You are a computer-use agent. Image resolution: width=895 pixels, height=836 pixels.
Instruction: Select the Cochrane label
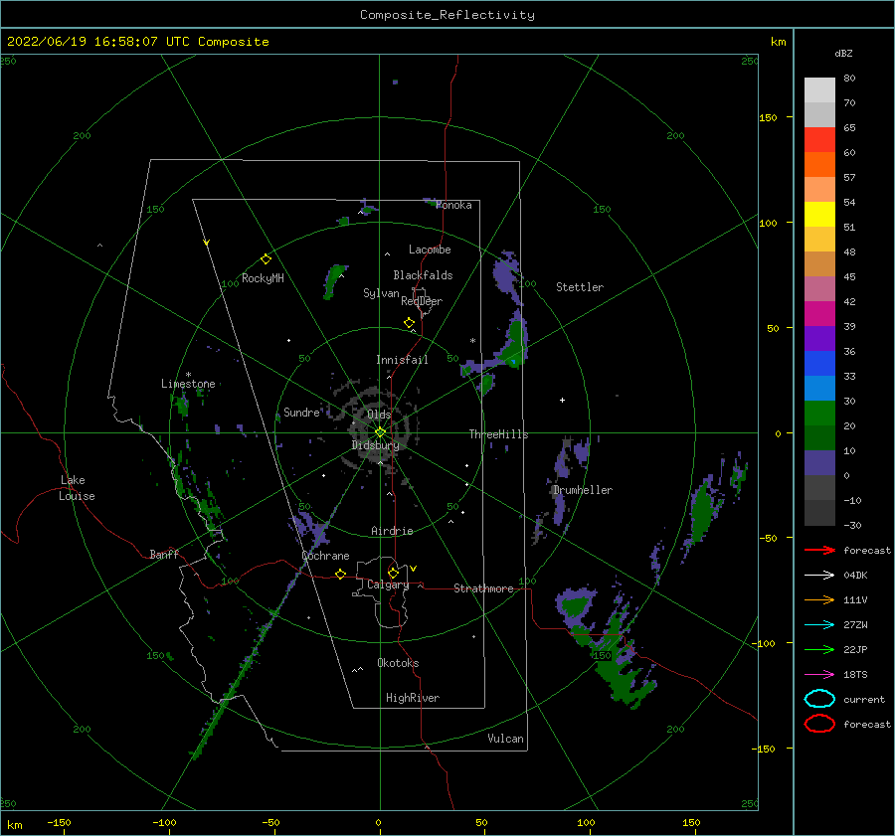pos(325,556)
